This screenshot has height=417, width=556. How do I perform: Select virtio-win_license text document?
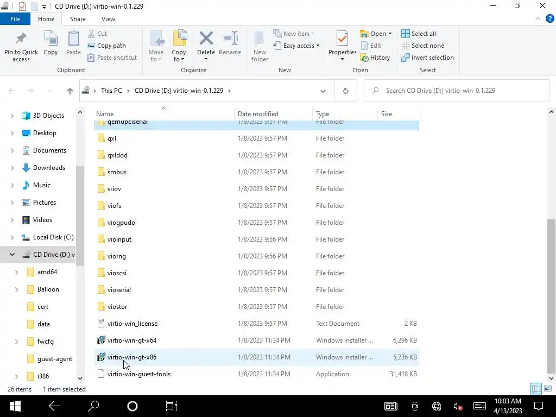(257, 324)
